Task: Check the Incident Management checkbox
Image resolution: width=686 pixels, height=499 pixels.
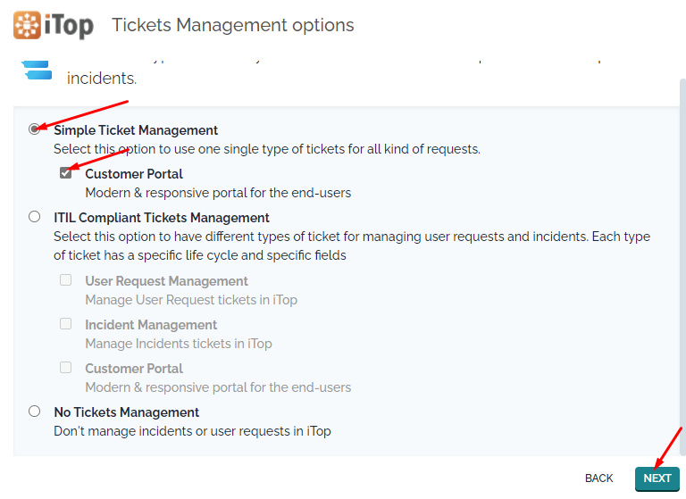Action: pos(65,324)
